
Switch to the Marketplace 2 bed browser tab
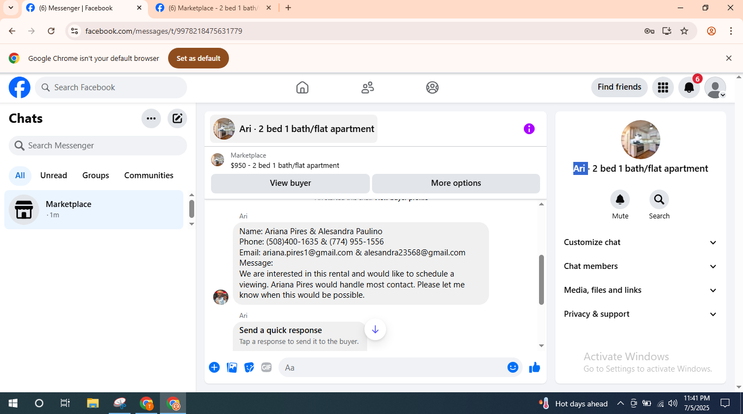214,8
